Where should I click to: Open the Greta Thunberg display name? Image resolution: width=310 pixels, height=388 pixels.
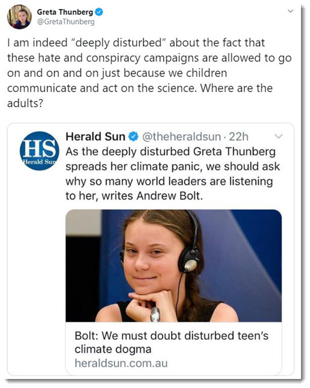[65, 12]
